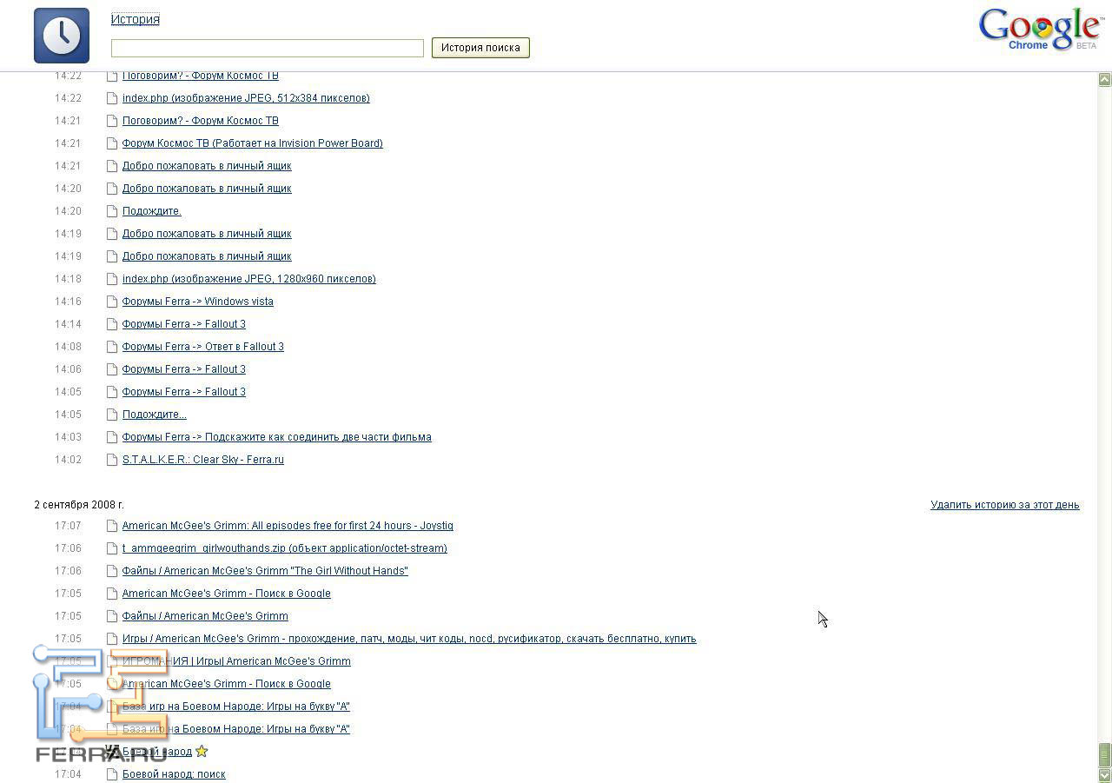Open Подскажите как соединить две части фильма link
The image size is (1112, 783).
point(277,437)
